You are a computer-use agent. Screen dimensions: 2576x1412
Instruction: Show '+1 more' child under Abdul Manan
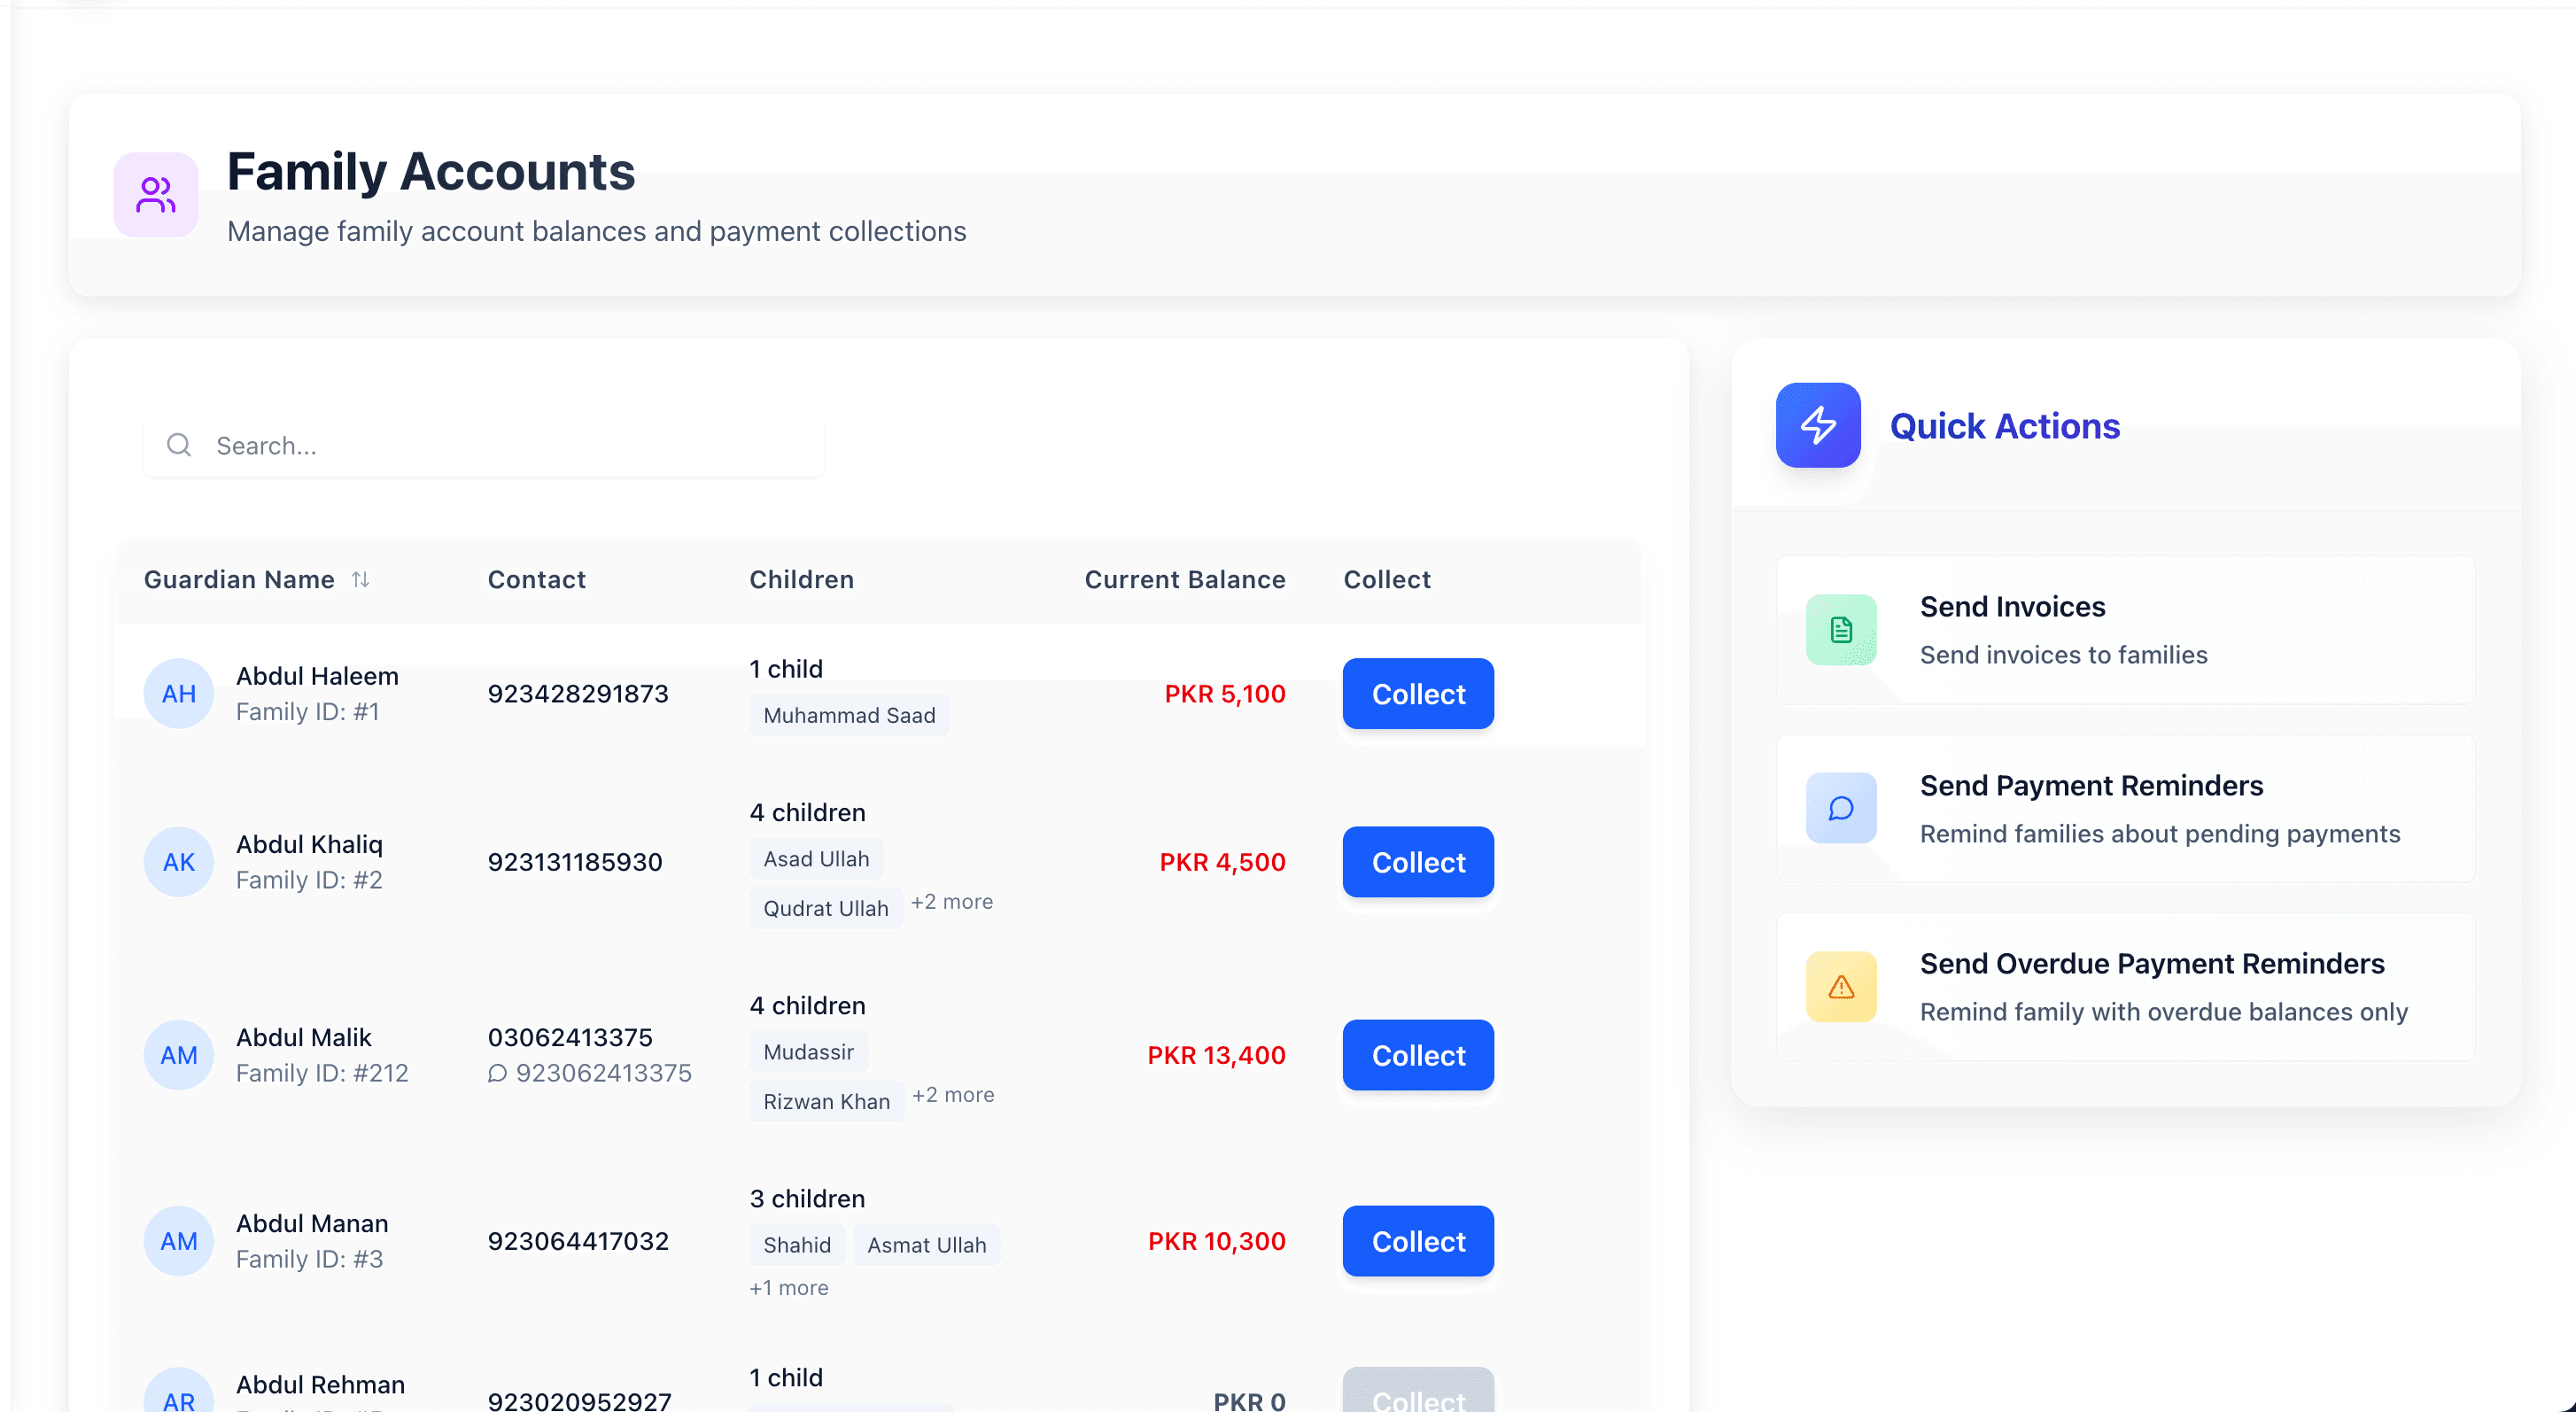(789, 1287)
